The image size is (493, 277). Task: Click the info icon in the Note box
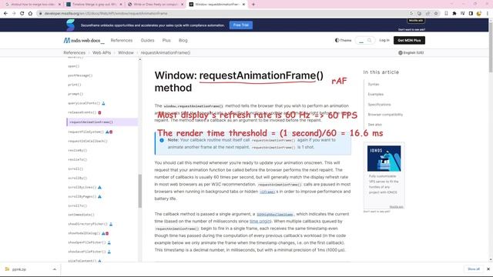click(x=162, y=140)
